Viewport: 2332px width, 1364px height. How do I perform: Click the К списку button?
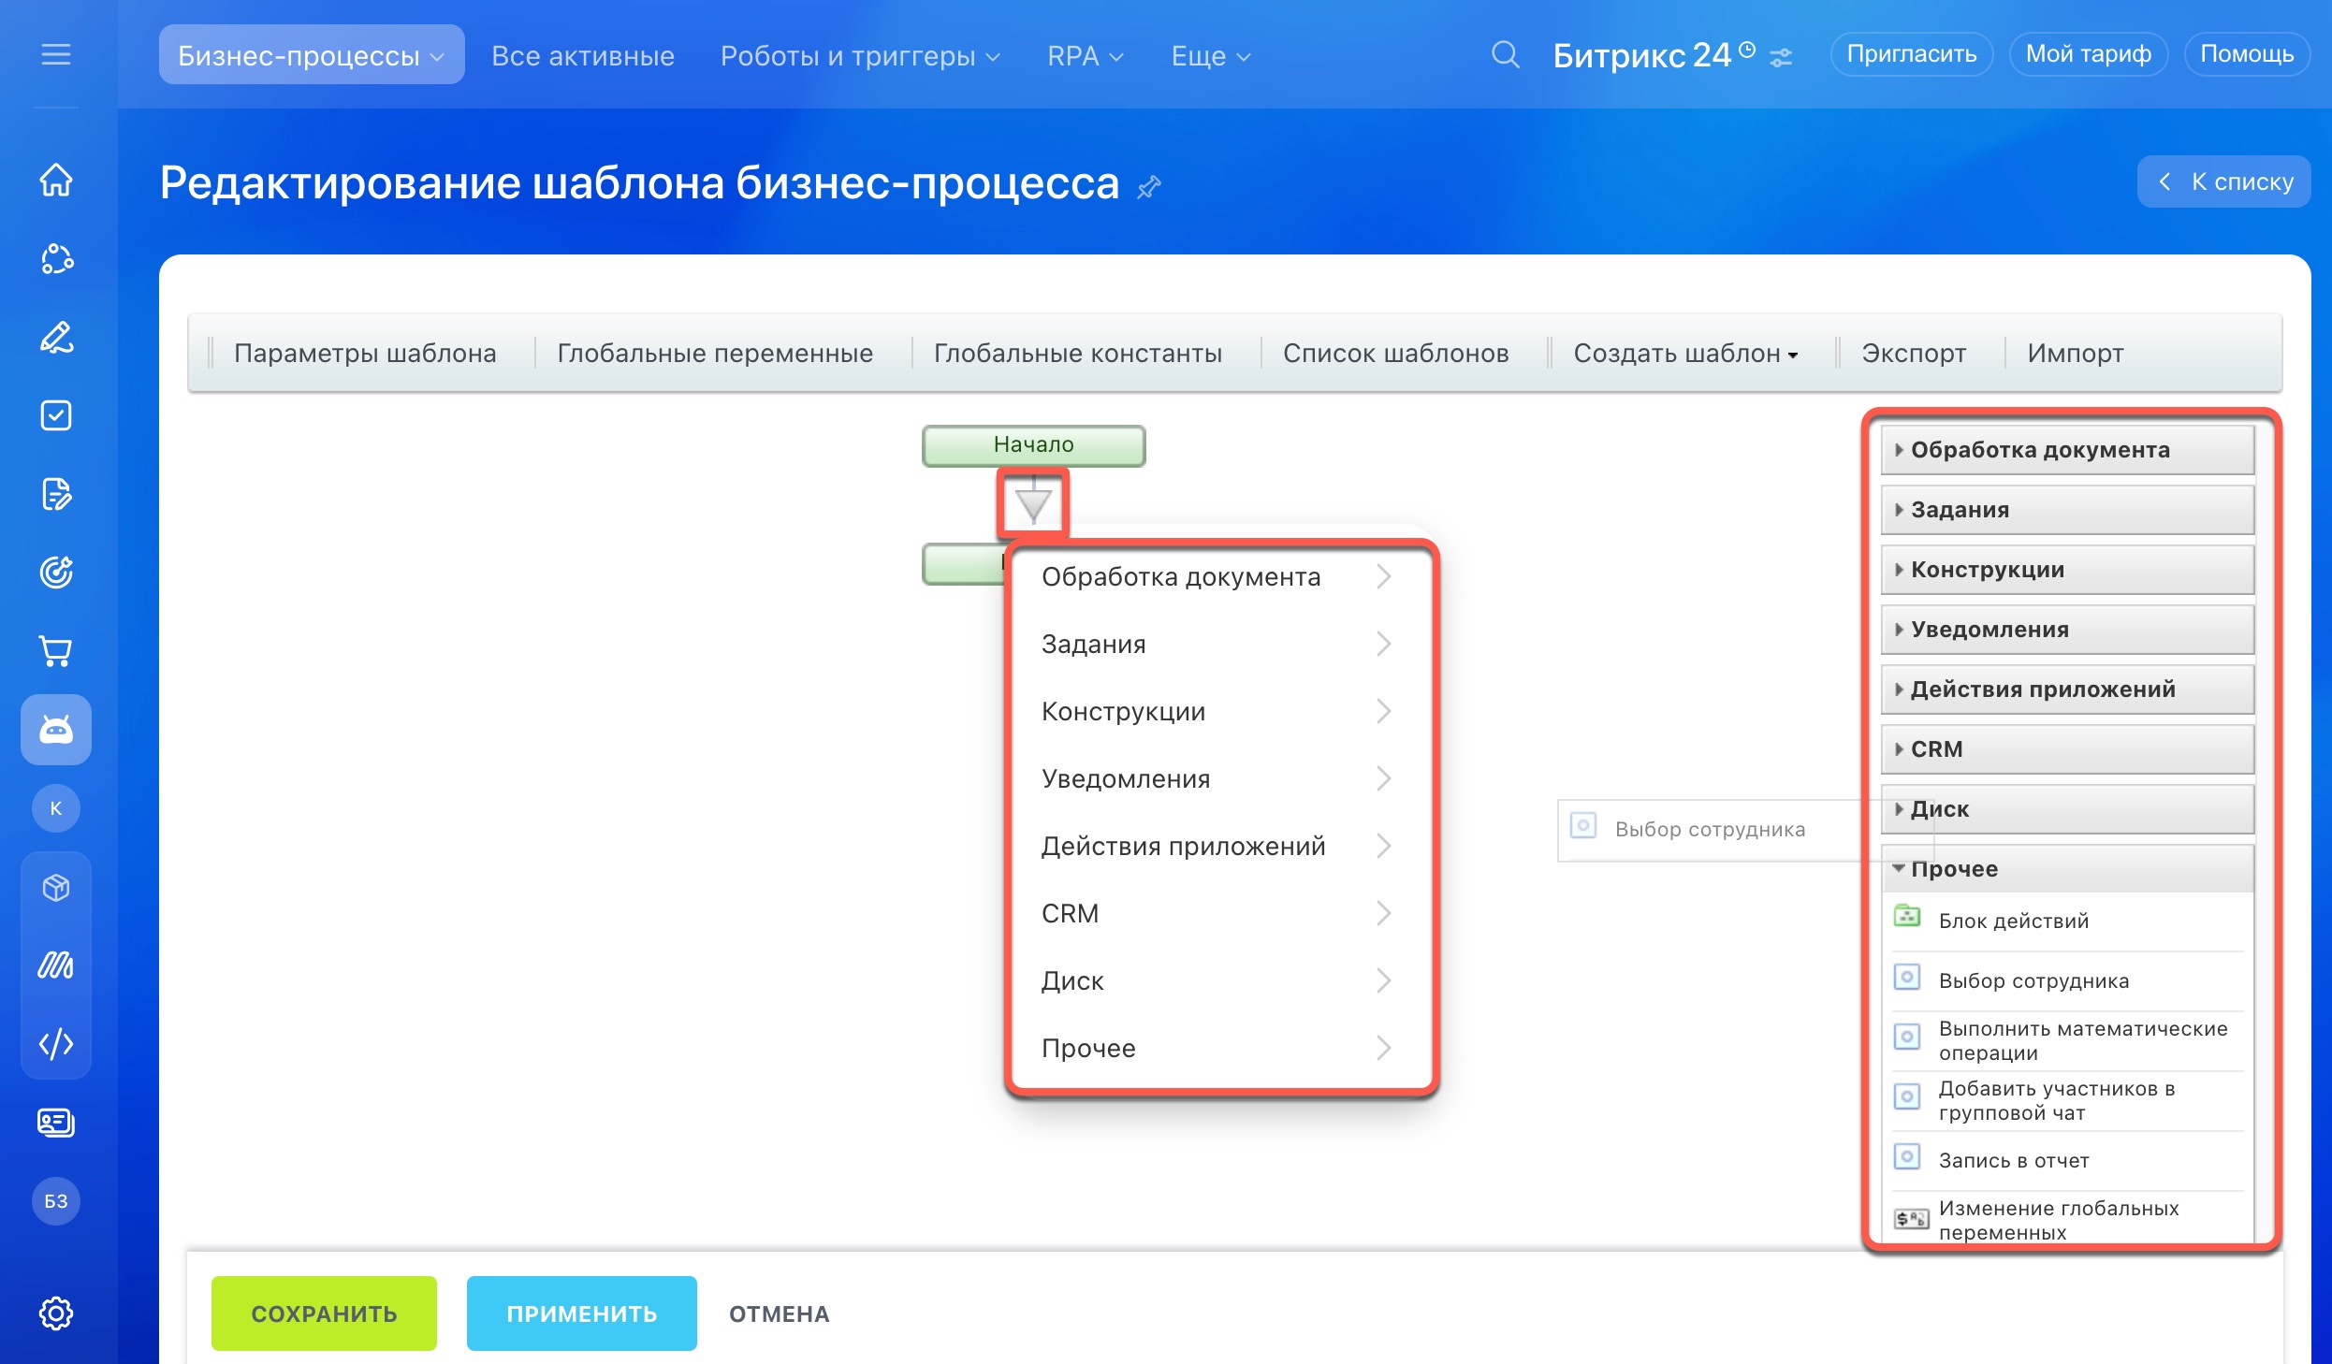click(2224, 181)
